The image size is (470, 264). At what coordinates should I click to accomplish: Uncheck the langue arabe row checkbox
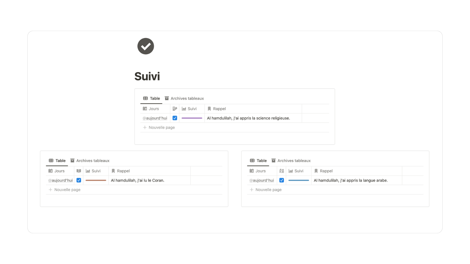tap(282, 180)
